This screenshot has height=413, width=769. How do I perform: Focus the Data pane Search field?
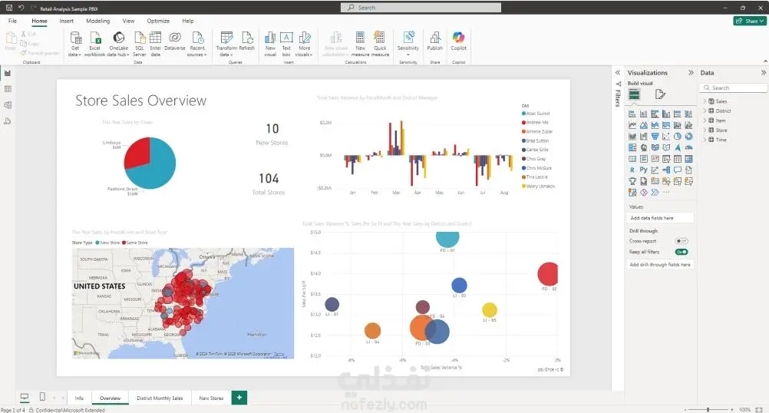[x=733, y=88]
